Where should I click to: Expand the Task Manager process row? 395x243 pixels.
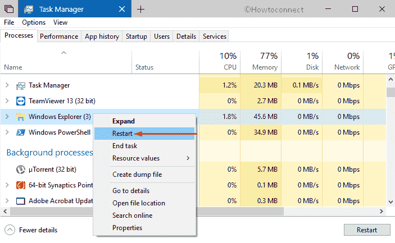(x=7, y=85)
